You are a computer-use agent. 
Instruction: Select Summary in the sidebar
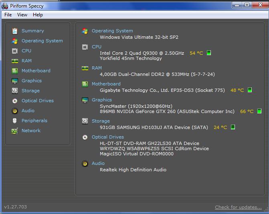tap(33, 31)
